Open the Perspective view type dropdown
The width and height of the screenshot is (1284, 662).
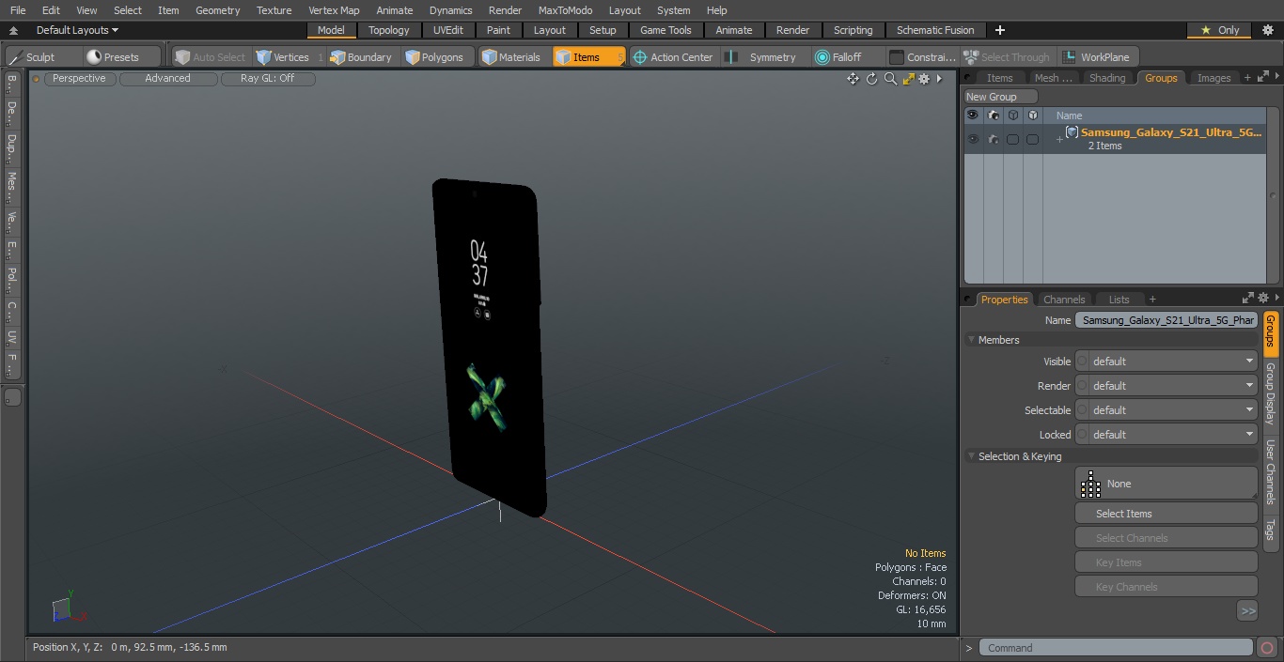(x=79, y=79)
